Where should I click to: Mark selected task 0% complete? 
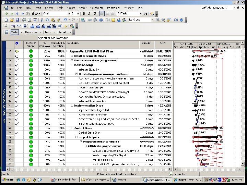pos(33,26)
